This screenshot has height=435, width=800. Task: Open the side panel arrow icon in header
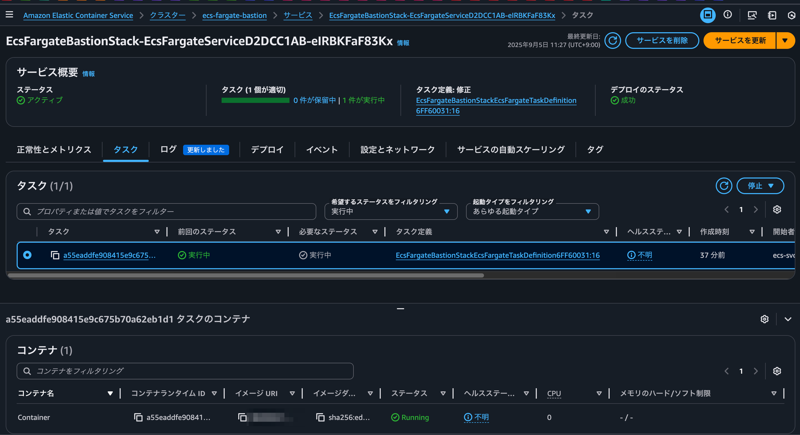772,15
